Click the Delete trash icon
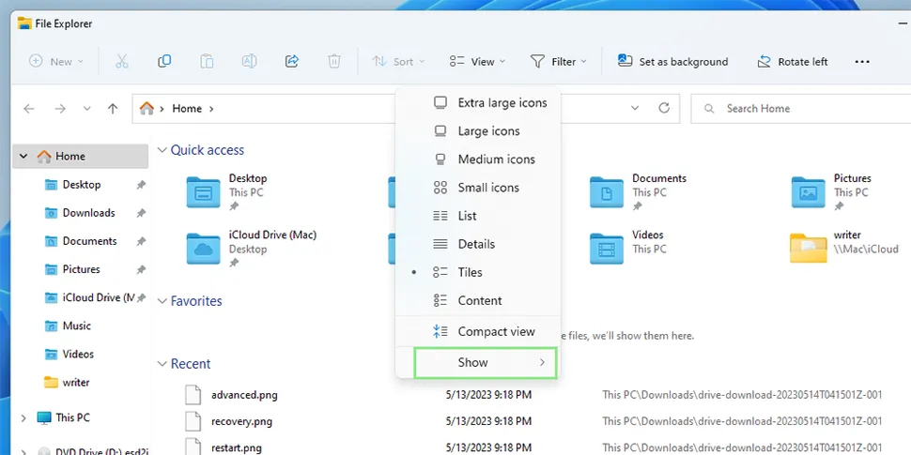 [334, 61]
